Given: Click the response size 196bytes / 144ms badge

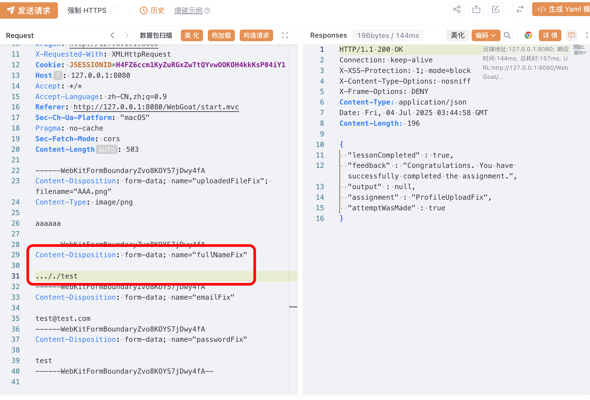Looking at the screenshot, I should (388, 35).
